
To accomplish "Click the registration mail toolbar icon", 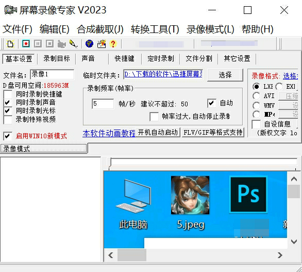I will pos(102,44).
